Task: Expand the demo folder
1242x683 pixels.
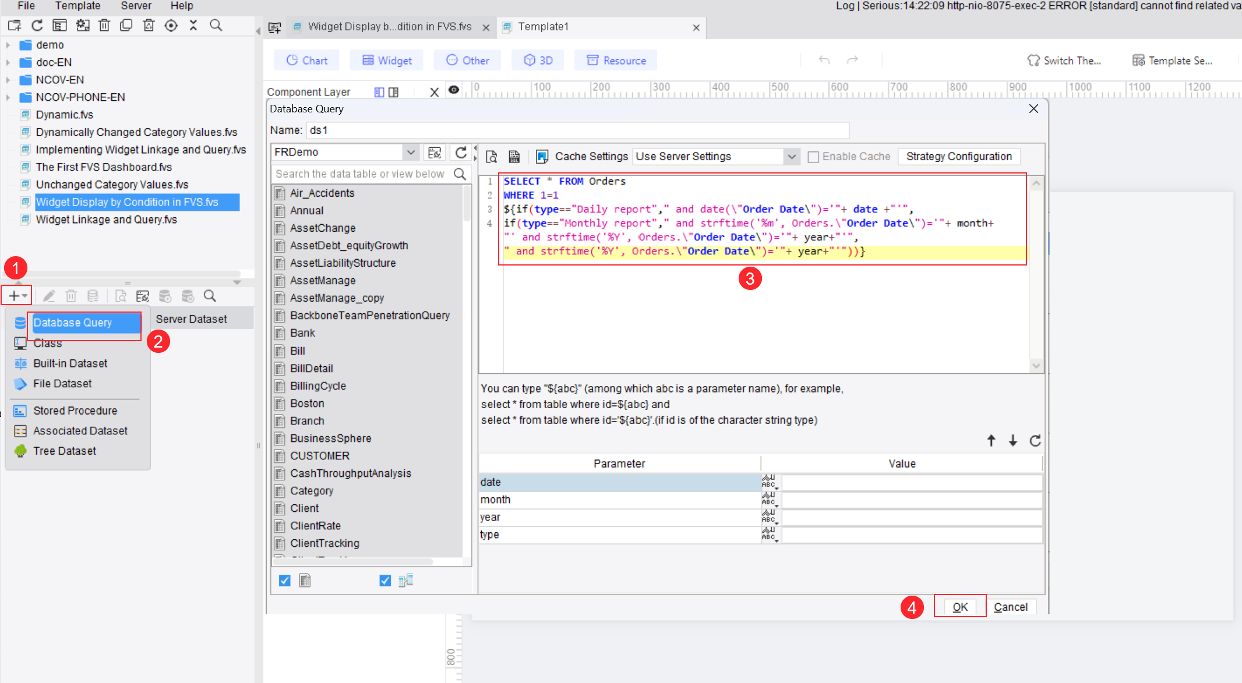Action: pyautogui.click(x=8, y=45)
